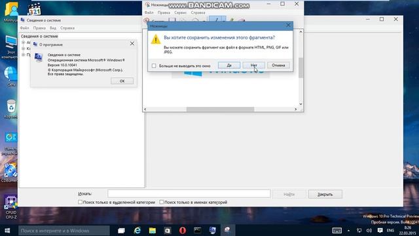Click Отмена in save dialog
The height and width of the screenshot is (236, 419).
(278, 66)
